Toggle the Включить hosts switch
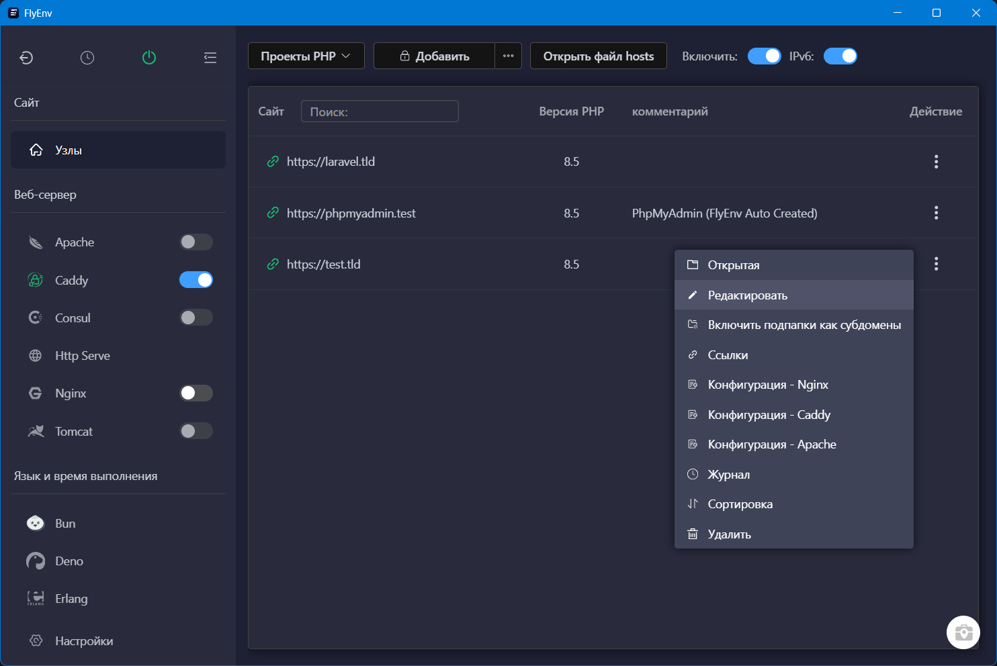 click(x=764, y=56)
